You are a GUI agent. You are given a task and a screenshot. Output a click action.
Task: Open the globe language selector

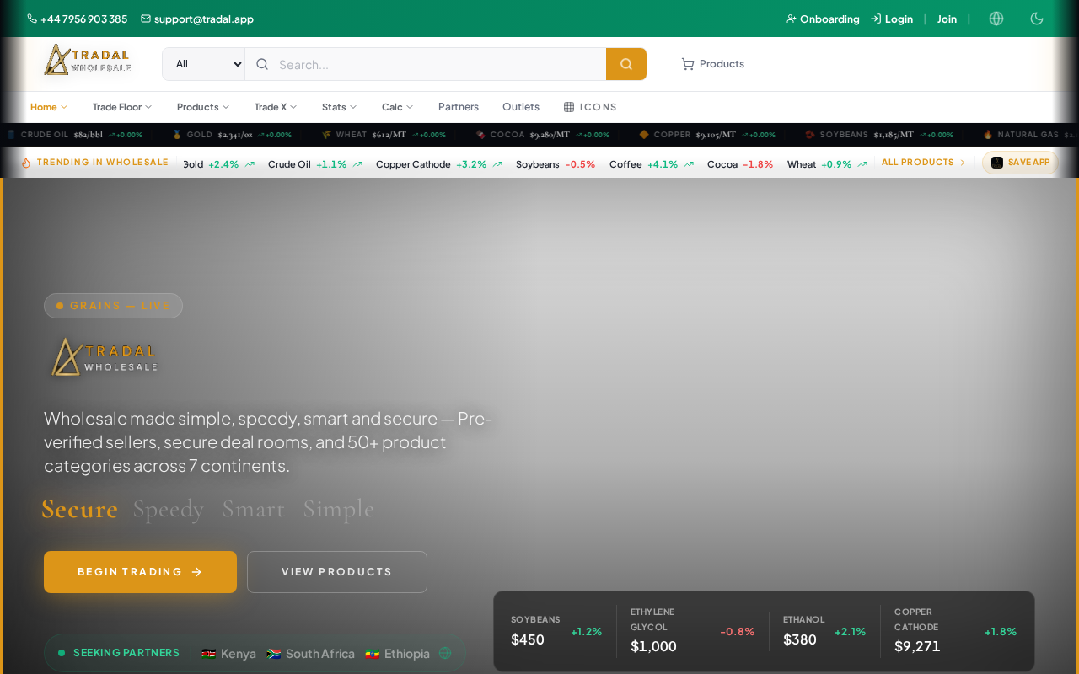[996, 19]
